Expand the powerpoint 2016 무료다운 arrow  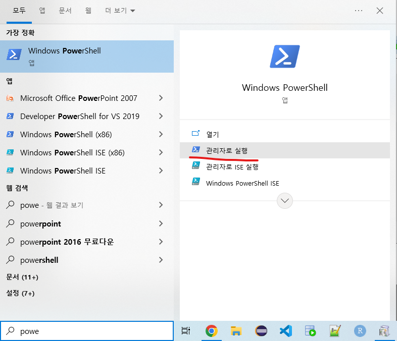[x=161, y=242]
